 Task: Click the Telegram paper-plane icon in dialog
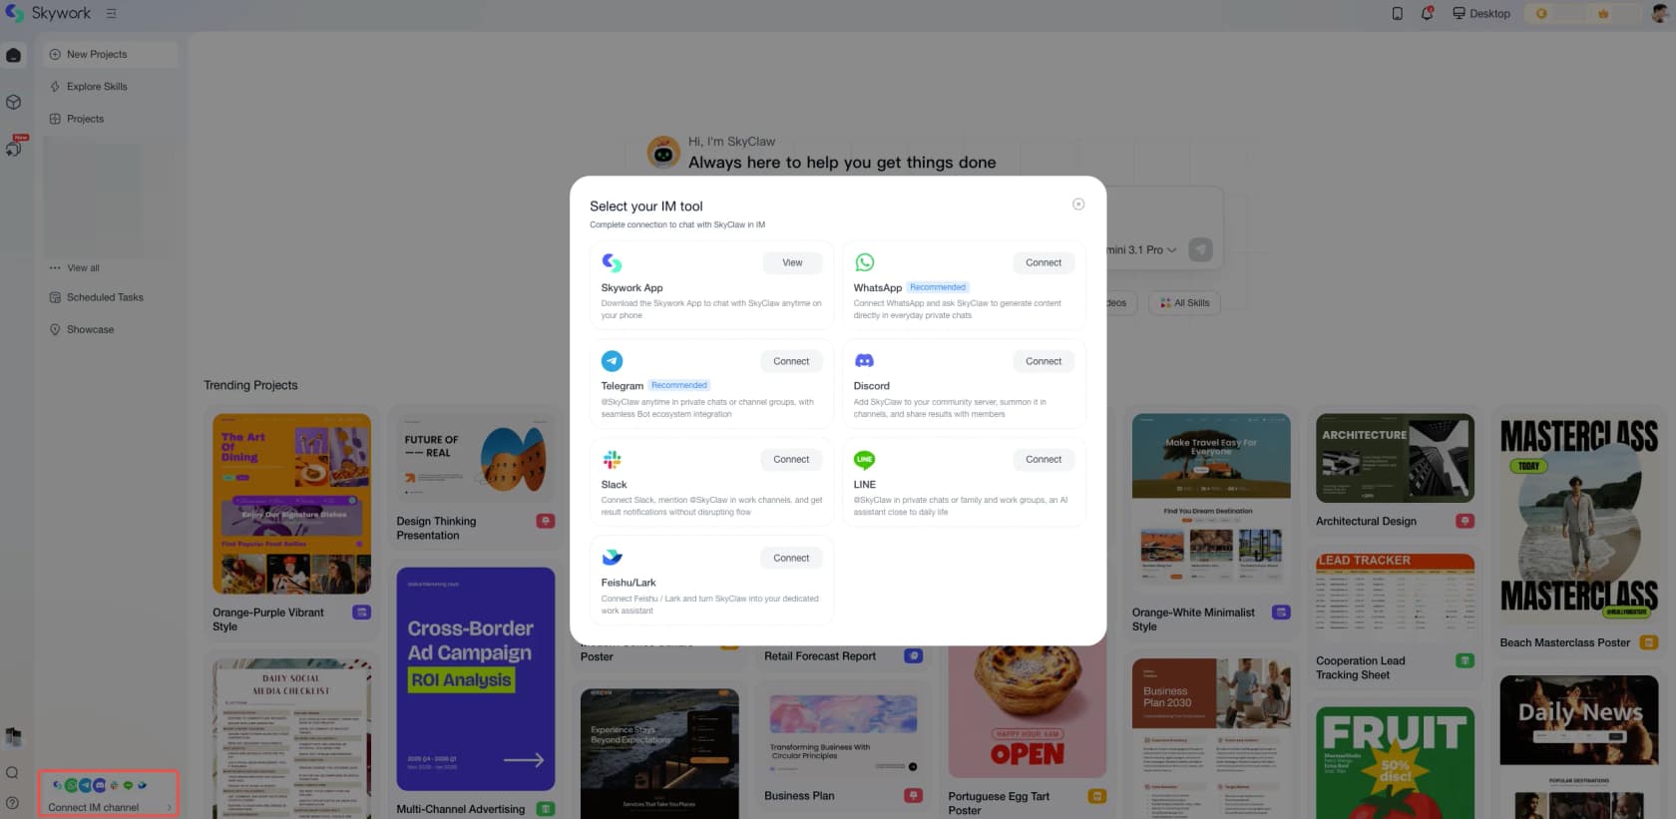point(612,361)
